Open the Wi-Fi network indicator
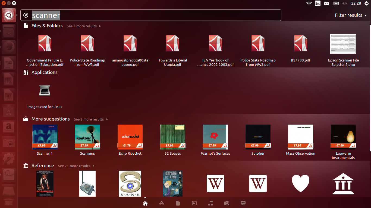The width and height of the screenshot is (371, 208). coord(309,3)
